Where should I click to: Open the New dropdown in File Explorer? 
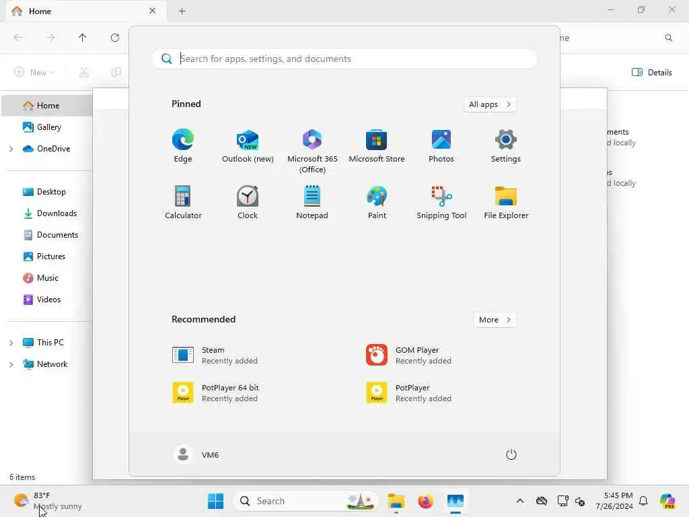point(34,73)
